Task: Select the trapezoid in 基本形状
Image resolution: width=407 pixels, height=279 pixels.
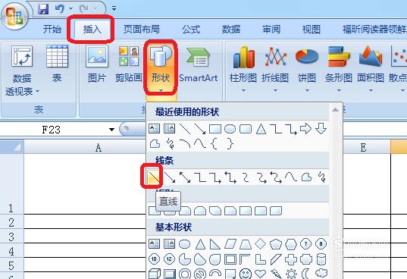Action: (x=246, y=244)
